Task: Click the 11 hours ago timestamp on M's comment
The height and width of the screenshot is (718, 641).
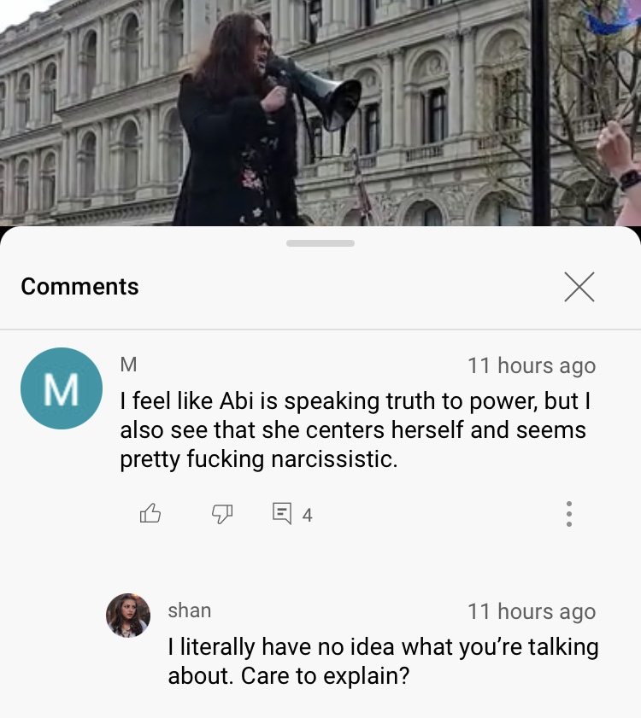Action: [x=532, y=366]
